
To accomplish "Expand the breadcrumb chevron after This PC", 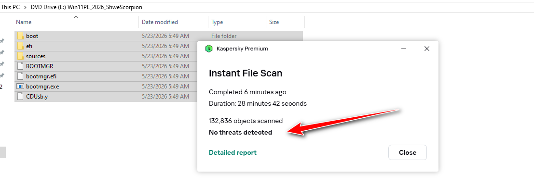I will (x=25, y=7).
